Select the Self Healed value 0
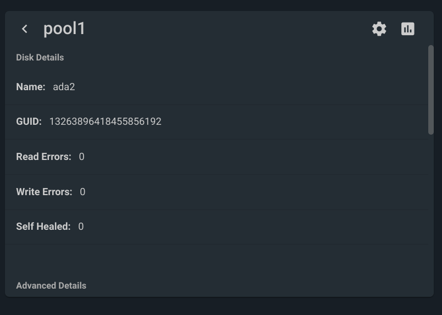 (x=81, y=226)
